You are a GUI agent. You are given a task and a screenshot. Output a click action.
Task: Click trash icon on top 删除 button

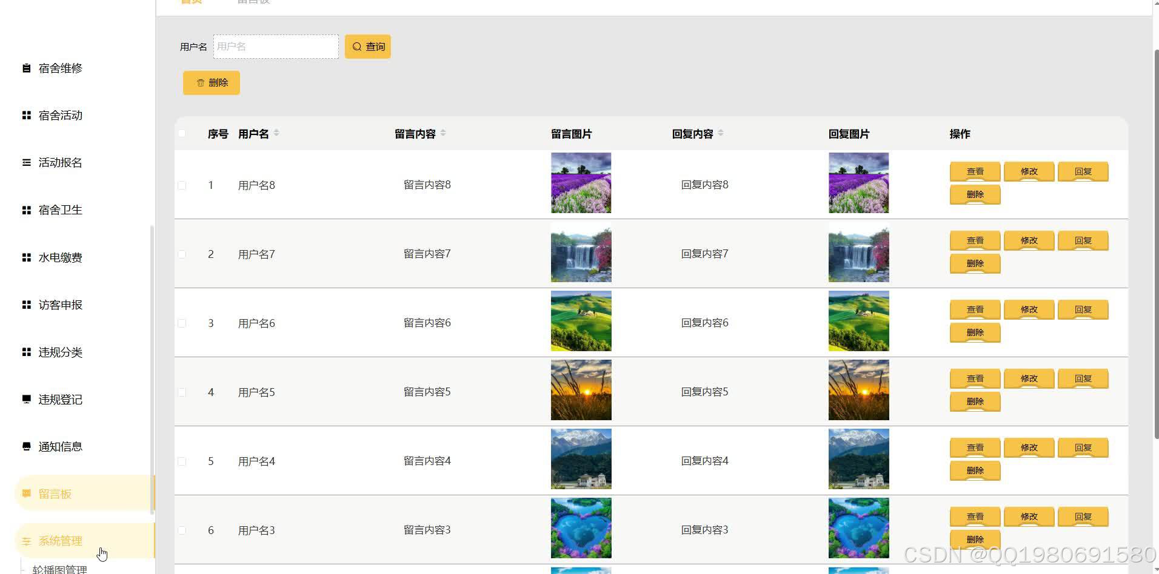(200, 83)
